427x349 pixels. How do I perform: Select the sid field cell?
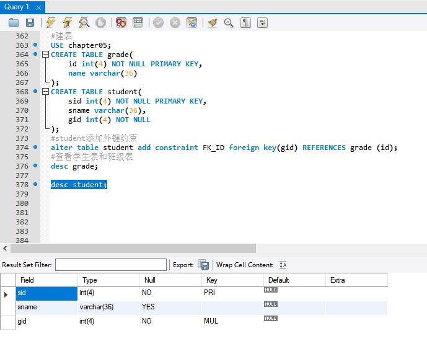pyautogui.click(x=46, y=293)
